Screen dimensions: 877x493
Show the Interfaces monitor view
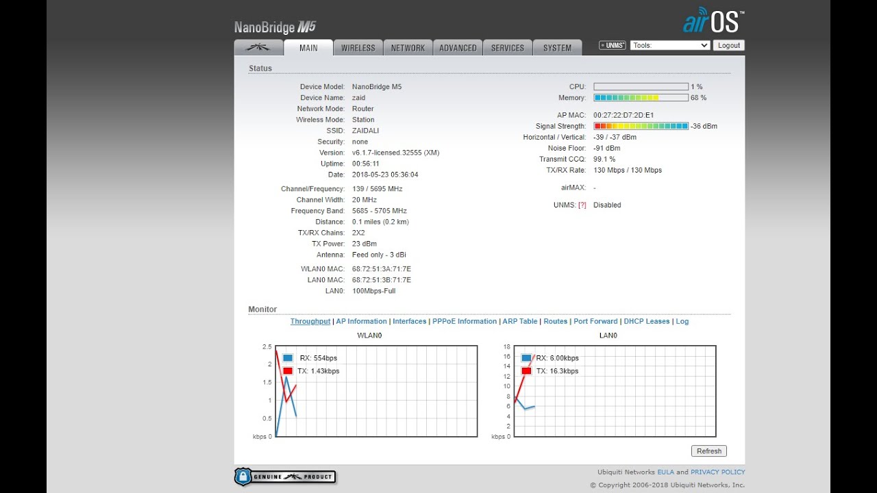coord(410,321)
